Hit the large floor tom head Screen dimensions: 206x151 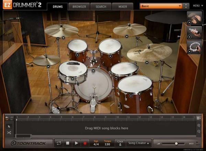135,84
